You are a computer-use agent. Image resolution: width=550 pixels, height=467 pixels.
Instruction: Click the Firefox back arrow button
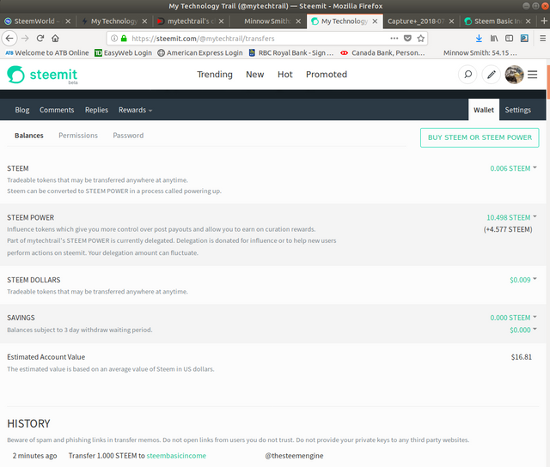[9, 38]
